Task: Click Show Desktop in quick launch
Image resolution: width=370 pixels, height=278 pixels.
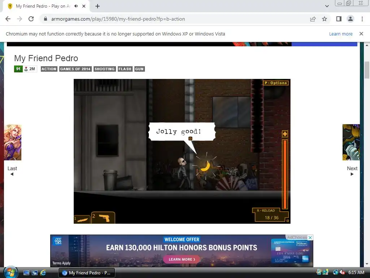Action: point(26,273)
